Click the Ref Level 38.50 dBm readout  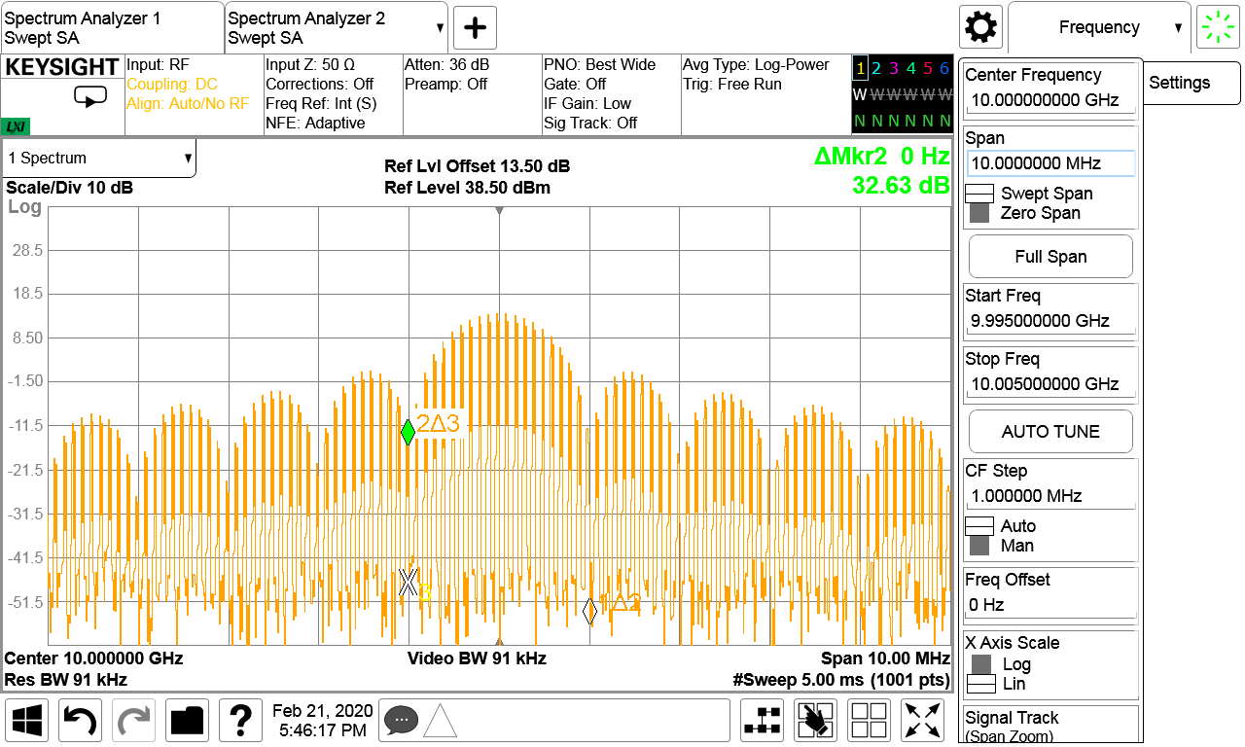click(467, 188)
